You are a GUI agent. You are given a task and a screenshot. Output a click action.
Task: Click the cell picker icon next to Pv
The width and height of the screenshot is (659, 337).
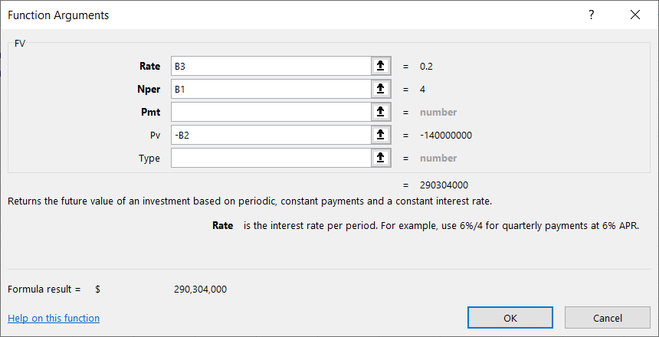click(x=380, y=135)
